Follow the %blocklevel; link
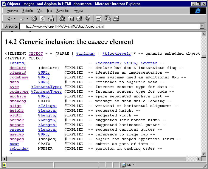The height and width of the screenshot is (169, 208). tap(117, 53)
